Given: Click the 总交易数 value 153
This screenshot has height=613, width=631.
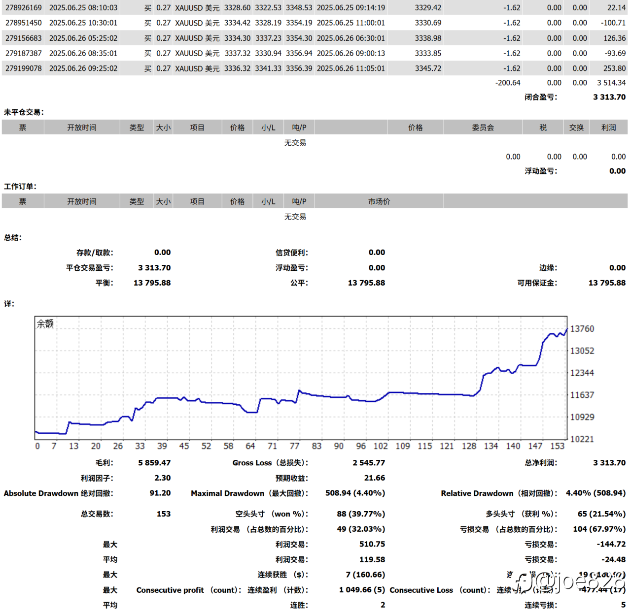Looking at the screenshot, I should tap(163, 514).
